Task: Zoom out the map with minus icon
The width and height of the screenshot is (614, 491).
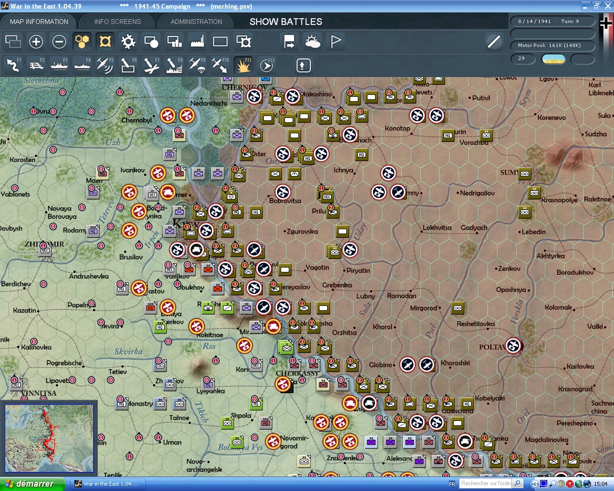Action: pos(59,42)
